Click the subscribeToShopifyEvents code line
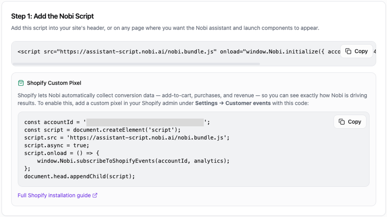387x217 pixels. pos(133,161)
